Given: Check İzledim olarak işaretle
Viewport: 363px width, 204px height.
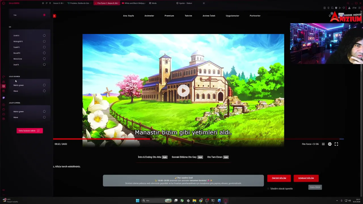Looking at the screenshot, I should 268,189.
